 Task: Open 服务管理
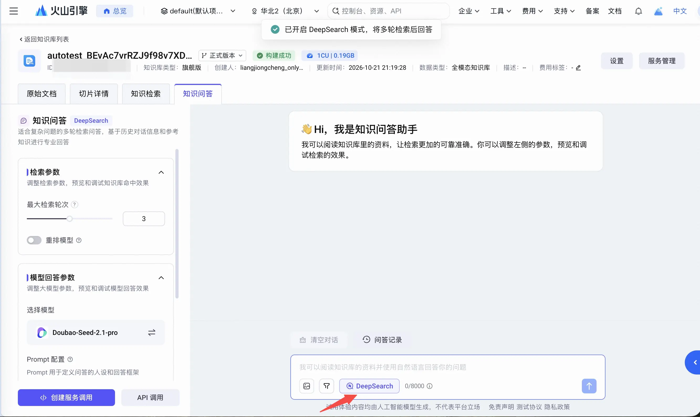pyautogui.click(x=661, y=61)
